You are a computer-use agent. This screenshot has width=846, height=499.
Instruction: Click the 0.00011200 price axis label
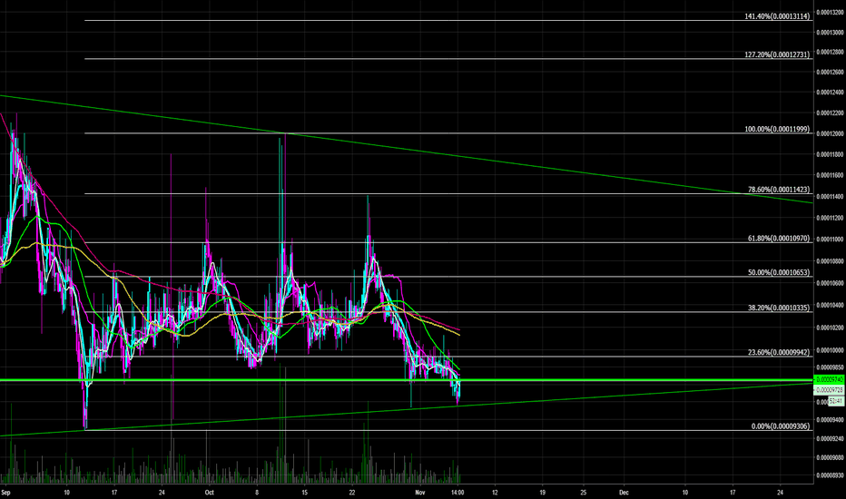point(830,219)
